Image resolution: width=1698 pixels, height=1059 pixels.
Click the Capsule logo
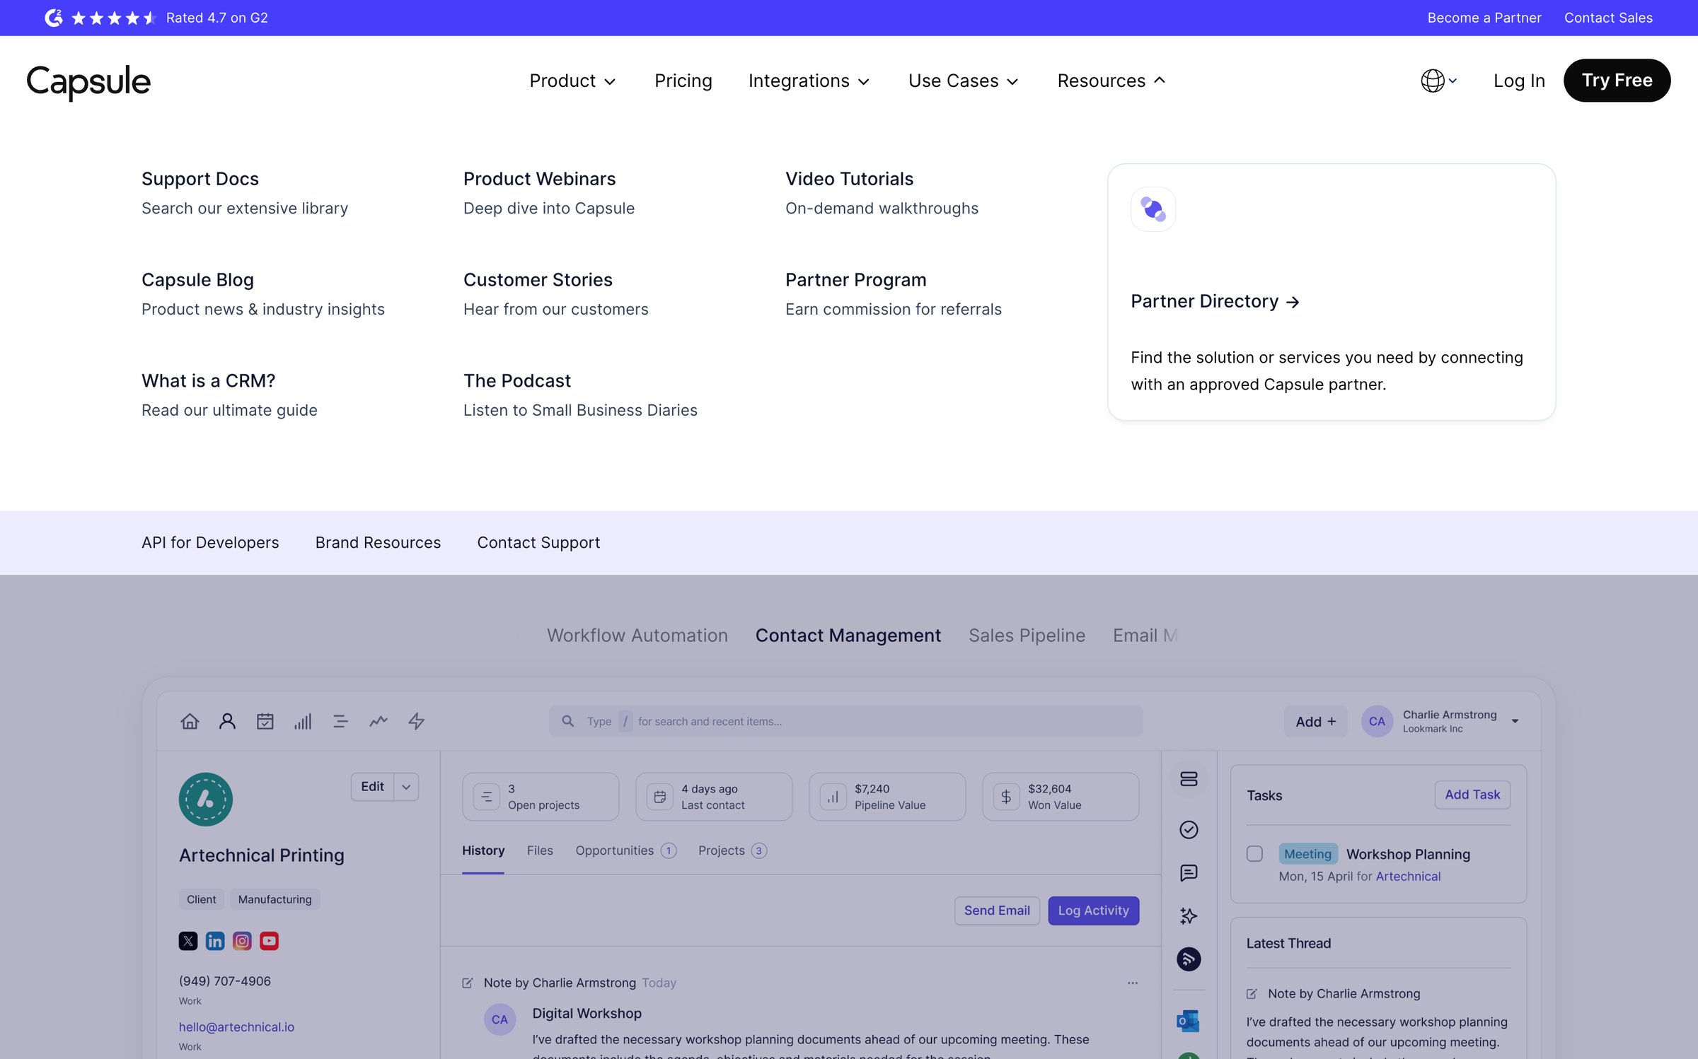coord(88,82)
